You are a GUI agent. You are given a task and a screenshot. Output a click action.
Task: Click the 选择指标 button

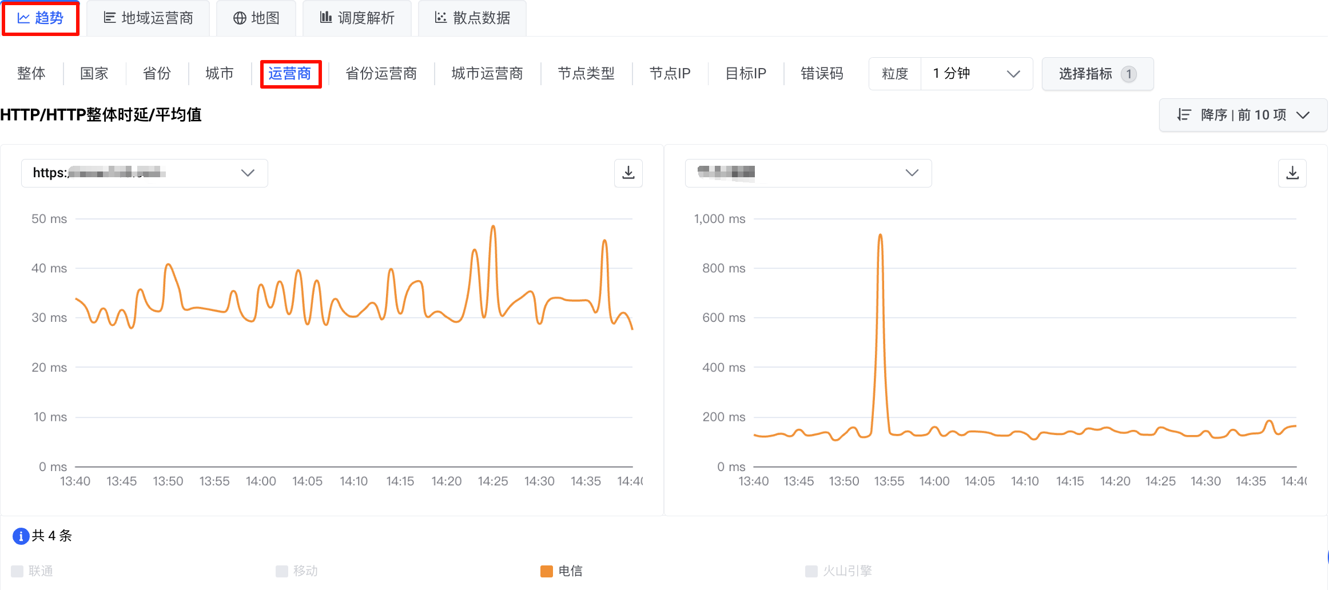(x=1097, y=74)
